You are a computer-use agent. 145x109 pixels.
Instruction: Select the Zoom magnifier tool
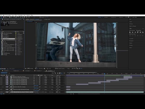(x=6, y=17)
